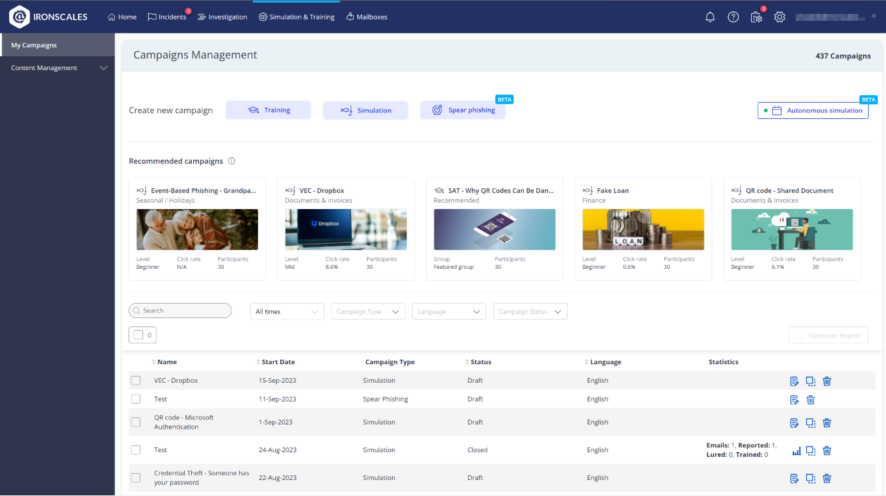Screen dimensions: 886x496
Task: Click the Autonomous simulation button
Action: [812, 110]
